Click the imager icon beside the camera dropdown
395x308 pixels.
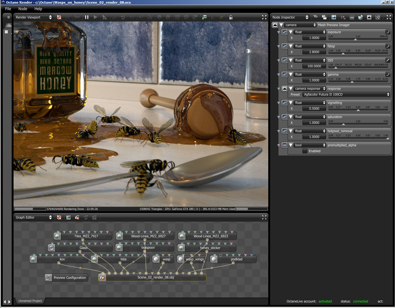click(275, 25)
